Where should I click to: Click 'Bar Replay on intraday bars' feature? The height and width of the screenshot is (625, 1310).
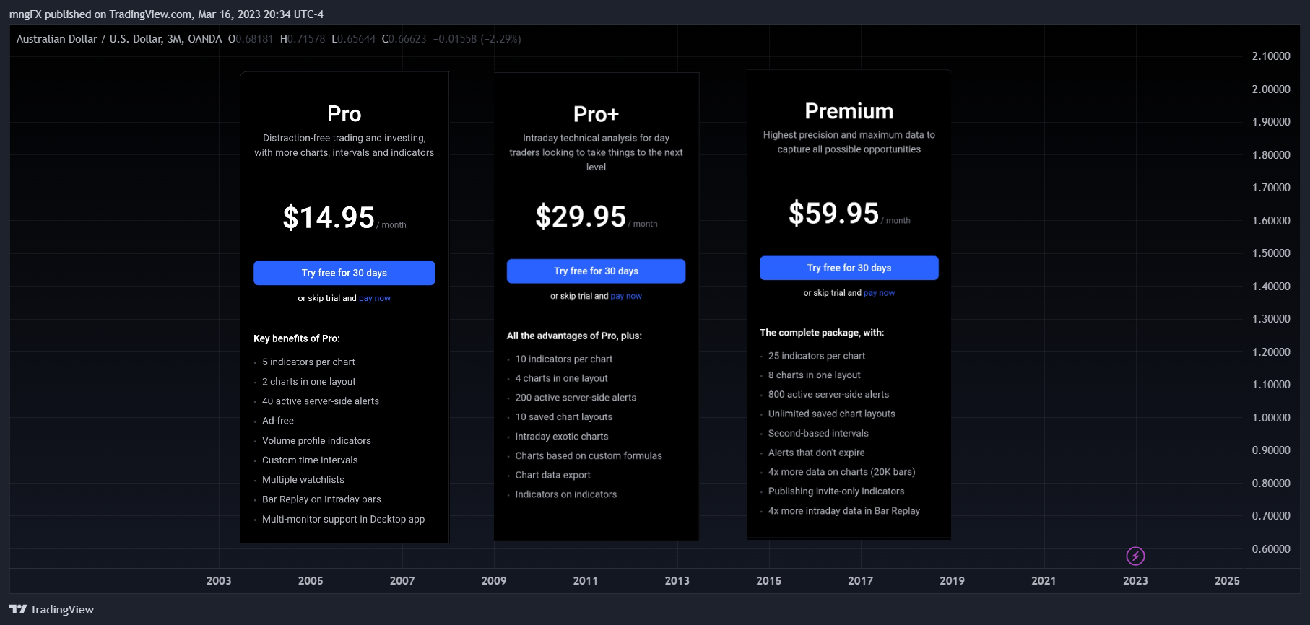pos(321,499)
